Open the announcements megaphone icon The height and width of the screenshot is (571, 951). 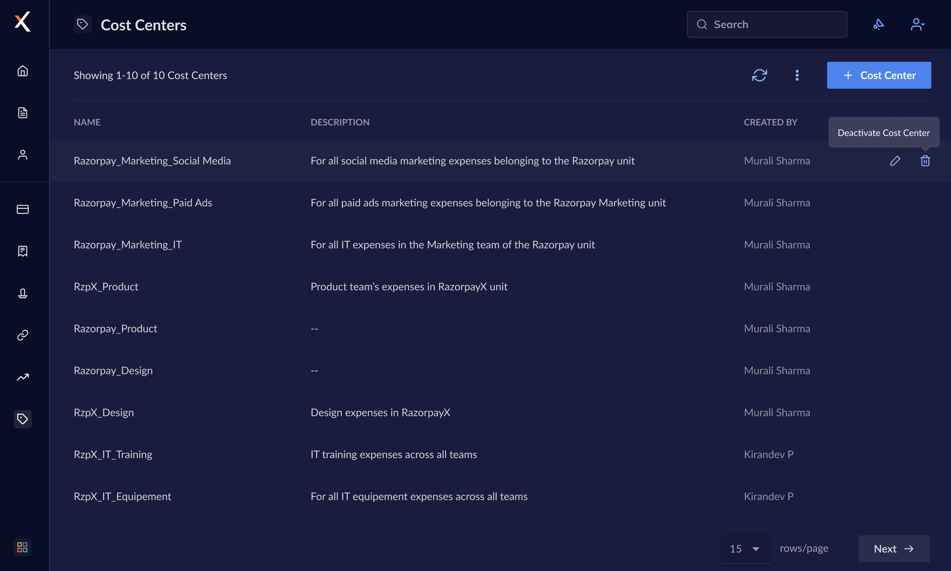point(878,24)
